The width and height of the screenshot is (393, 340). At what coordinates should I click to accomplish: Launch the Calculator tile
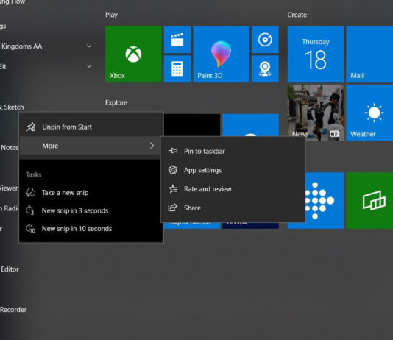(x=177, y=69)
